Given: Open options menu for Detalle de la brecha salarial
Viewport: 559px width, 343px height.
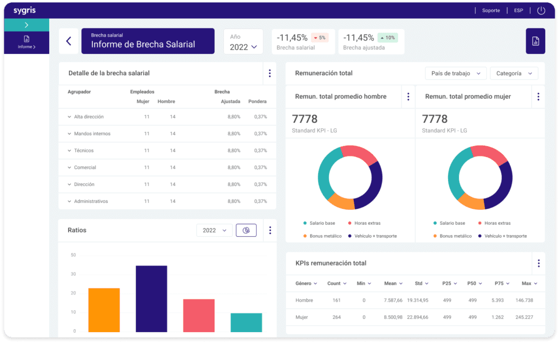Looking at the screenshot, I should pos(270,73).
